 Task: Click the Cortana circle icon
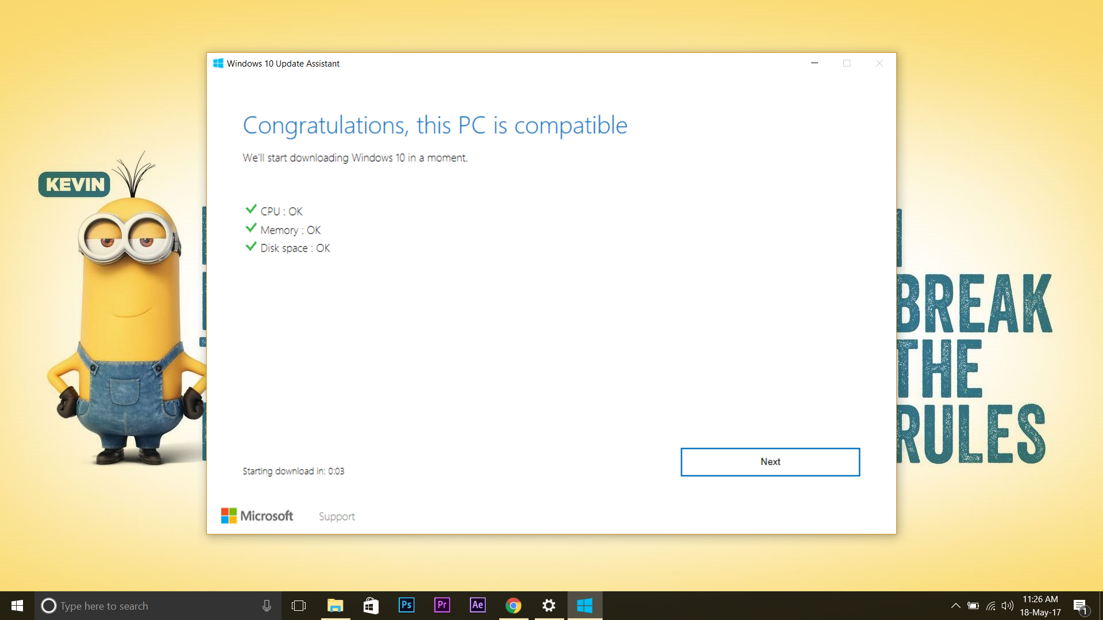coord(49,606)
